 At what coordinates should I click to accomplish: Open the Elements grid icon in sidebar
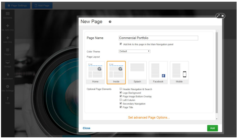click(x=8, y=13)
